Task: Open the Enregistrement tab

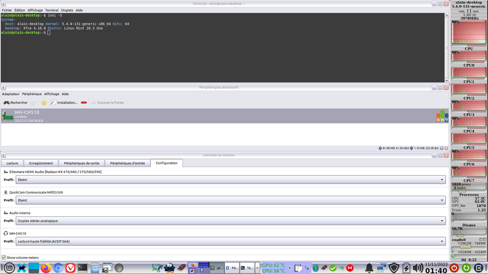Action: point(41,163)
